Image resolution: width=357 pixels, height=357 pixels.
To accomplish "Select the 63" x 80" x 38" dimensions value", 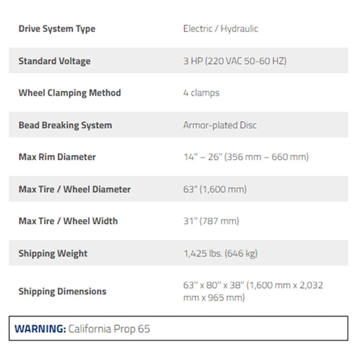I will click(x=253, y=291).
